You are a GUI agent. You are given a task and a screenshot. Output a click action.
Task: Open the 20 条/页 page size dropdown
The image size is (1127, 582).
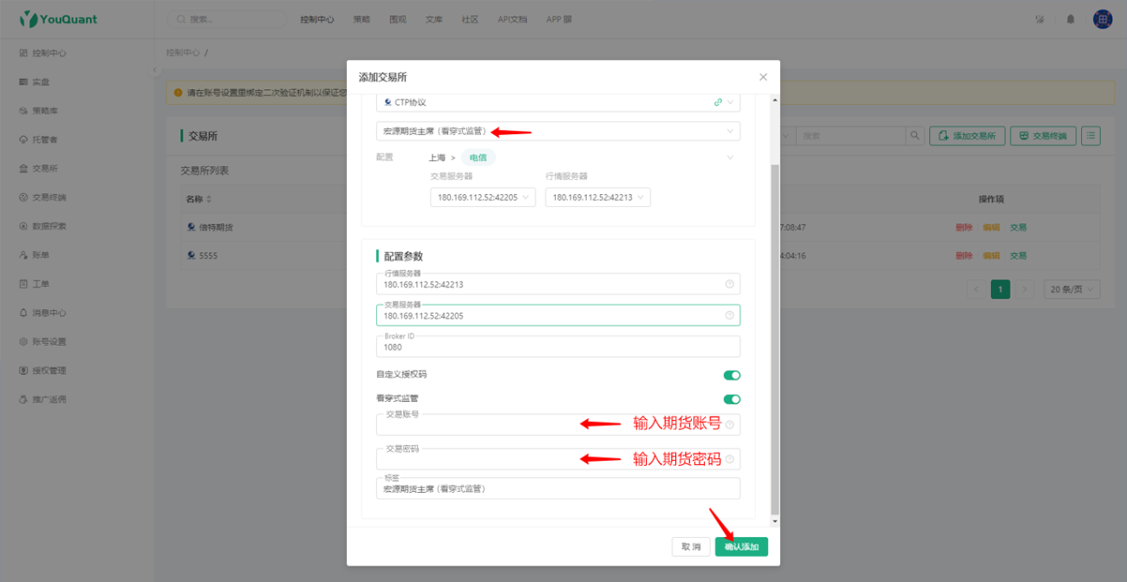pyautogui.click(x=1072, y=289)
